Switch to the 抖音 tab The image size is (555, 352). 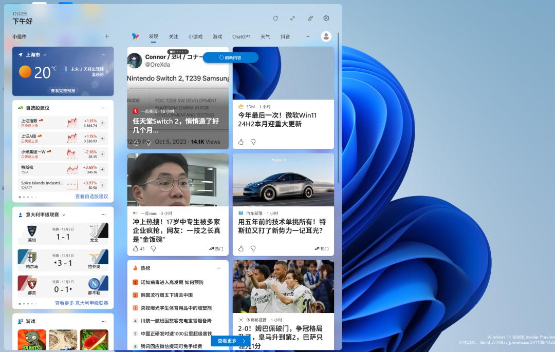(x=285, y=37)
